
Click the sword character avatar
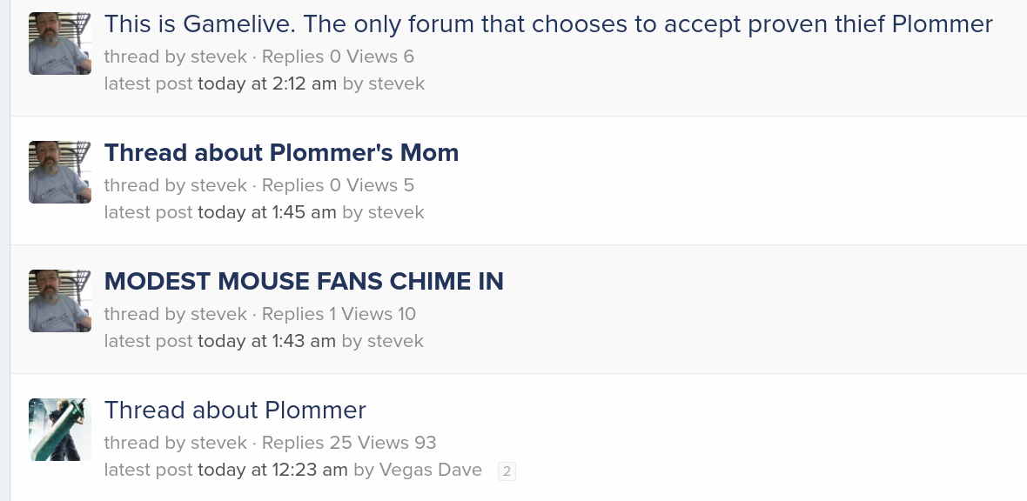tap(59, 430)
